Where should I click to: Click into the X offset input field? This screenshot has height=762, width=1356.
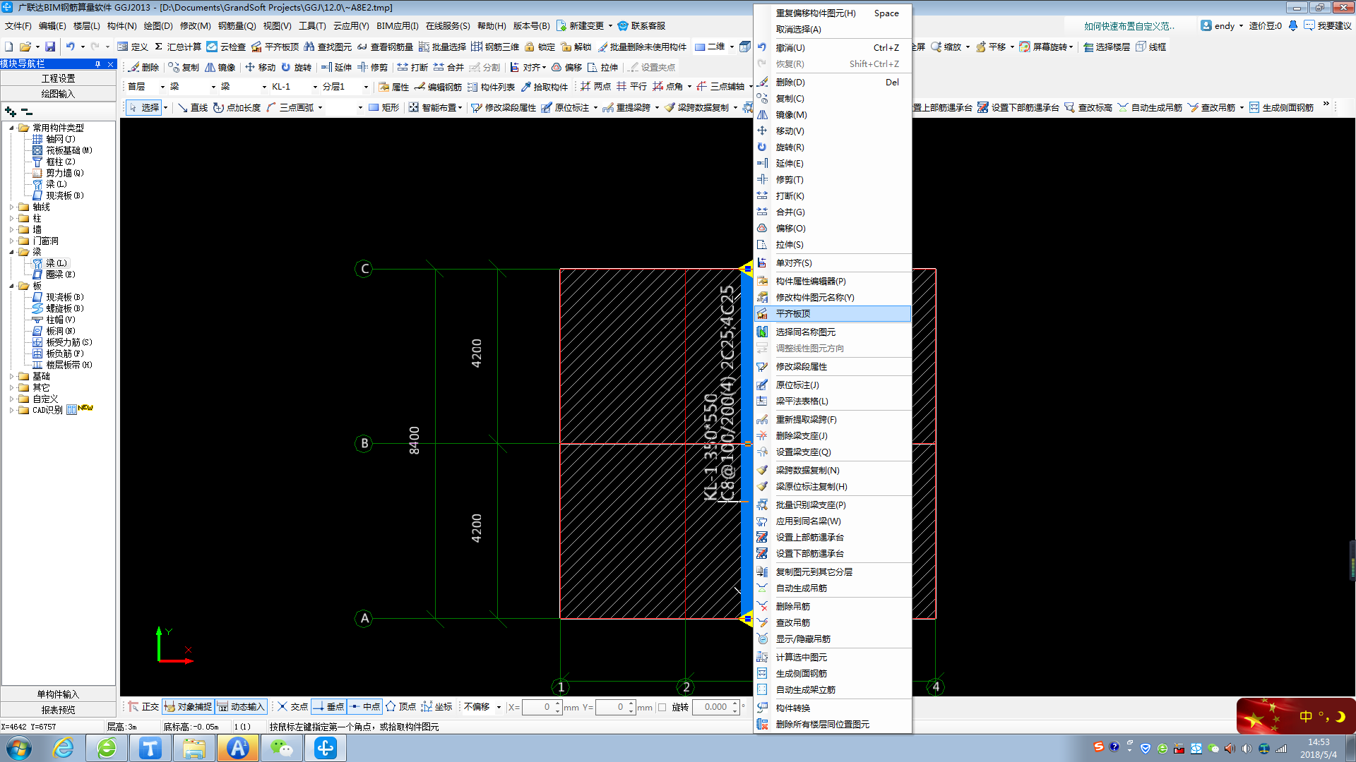click(x=538, y=707)
